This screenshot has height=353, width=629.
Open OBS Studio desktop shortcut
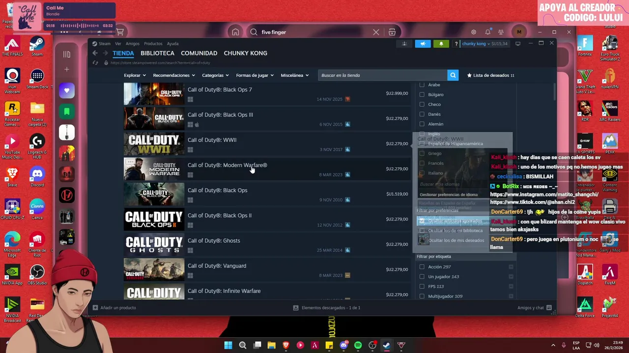click(x=37, y=275)
